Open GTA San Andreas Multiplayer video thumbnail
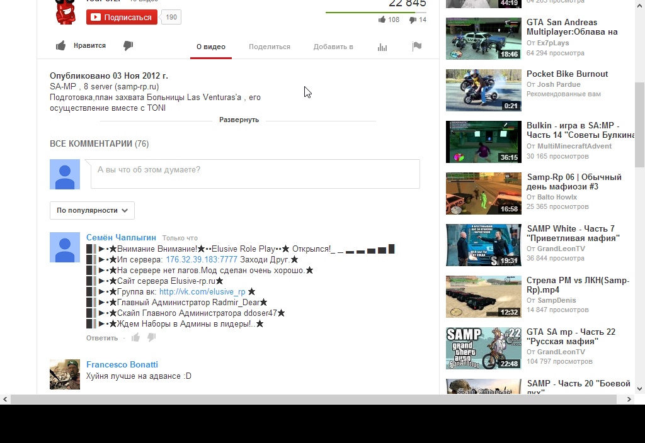 click(x=484, y=38)
